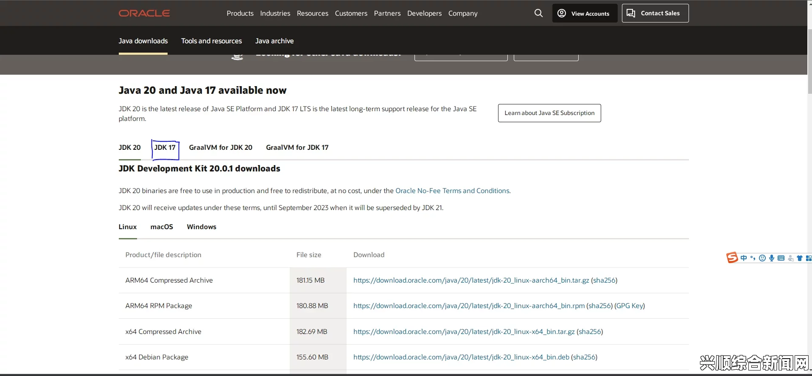Open Oracle No-Fee Terms and Conditions link

452,191
